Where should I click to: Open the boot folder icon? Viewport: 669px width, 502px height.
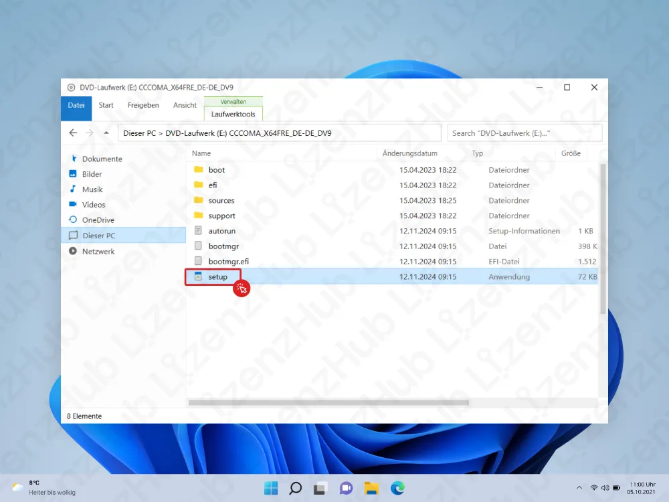click(x=199, y=169)
